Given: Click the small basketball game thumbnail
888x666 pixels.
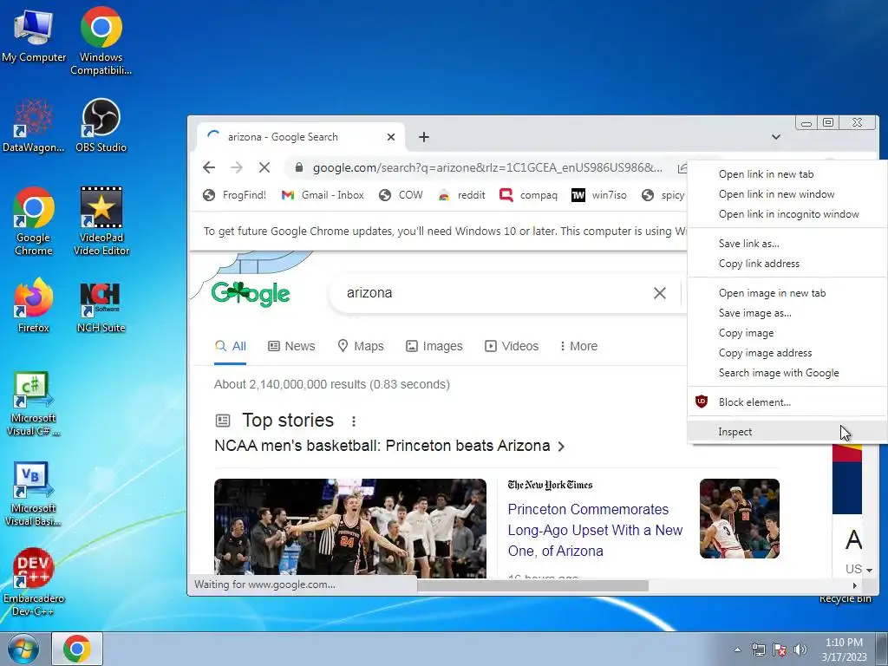Looking at the screenshot, I should coord(740,519).
